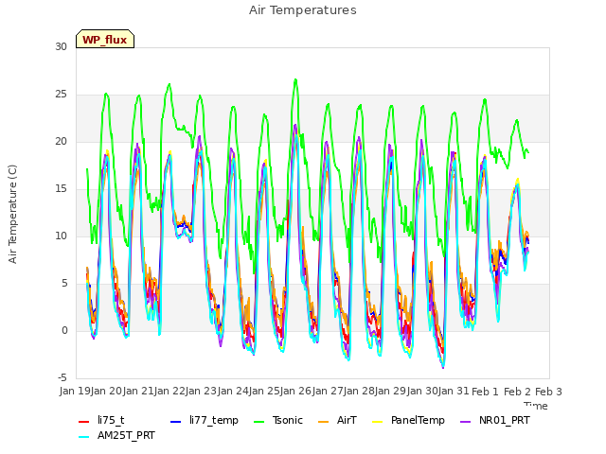Select the li77_temp legend label
This screenshot has height=454, width=606.
(x=214, y=420)
